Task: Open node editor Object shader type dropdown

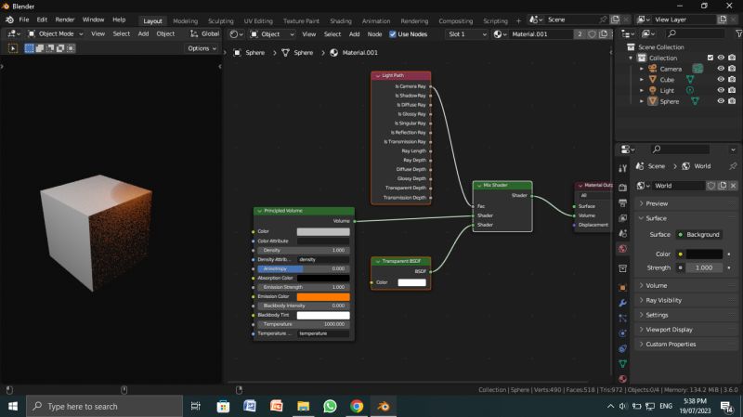Action: pyautogui.click(x=272, y=34)
